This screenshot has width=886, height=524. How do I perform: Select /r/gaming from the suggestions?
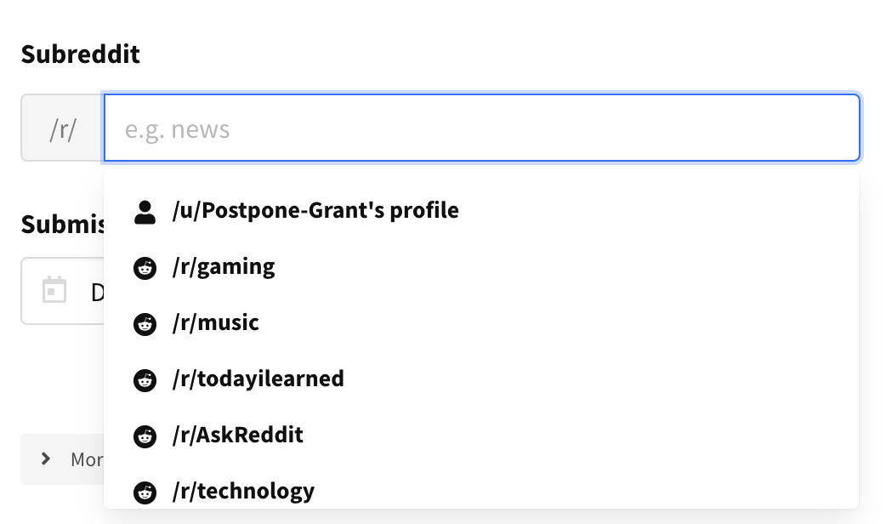coord(222,266)
